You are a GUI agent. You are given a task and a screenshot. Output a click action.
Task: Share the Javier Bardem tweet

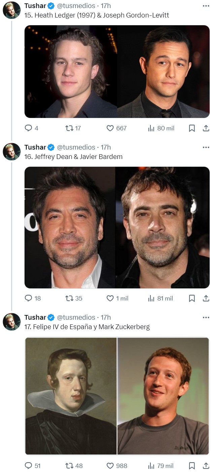(x=206, y=298)
